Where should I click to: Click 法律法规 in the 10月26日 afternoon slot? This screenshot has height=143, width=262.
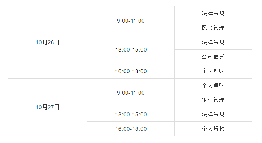point(213,42)
